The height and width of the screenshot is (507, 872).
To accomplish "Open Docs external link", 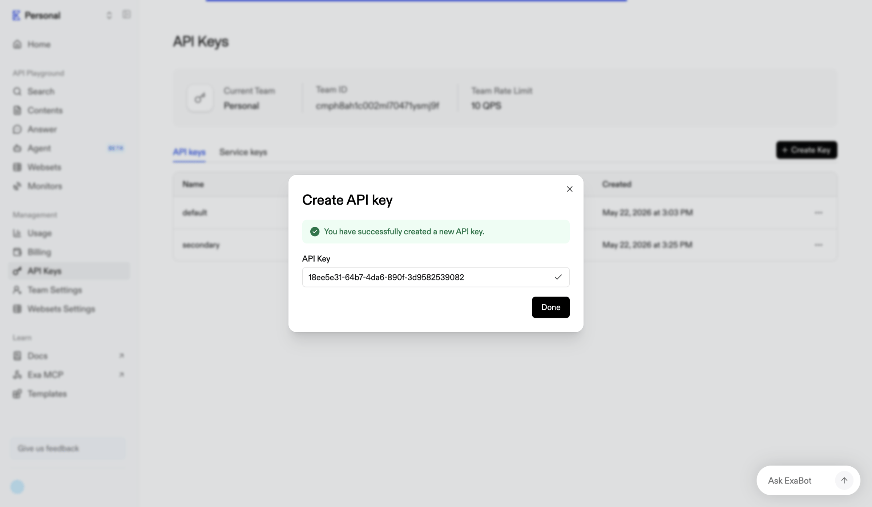I will pyautogui.click(x=69, y=355).
